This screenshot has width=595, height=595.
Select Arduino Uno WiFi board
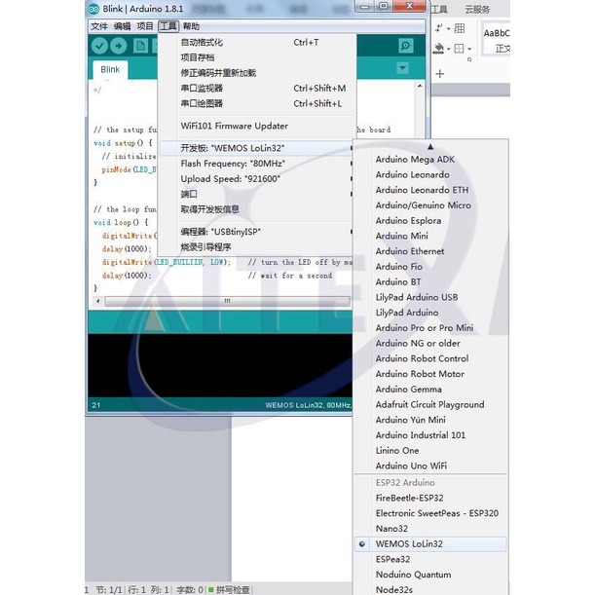(430, 465)
